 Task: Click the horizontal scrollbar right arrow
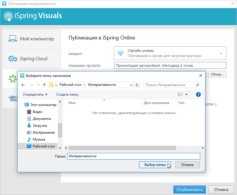pos(203,148)
